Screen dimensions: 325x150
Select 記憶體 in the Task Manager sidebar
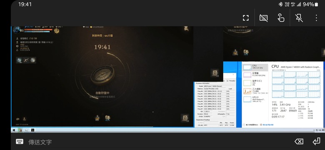(x=255, y=75)
